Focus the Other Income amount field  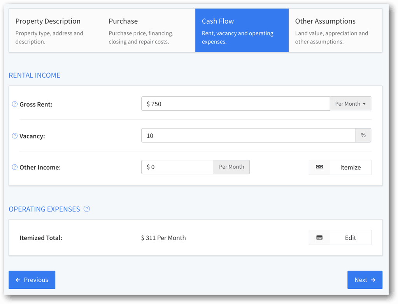tap(177, 167)
